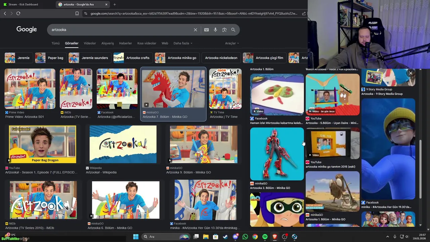Open a new browser tab with the plus
Viewport: 430px width, 242px height.
coord(115,4)
